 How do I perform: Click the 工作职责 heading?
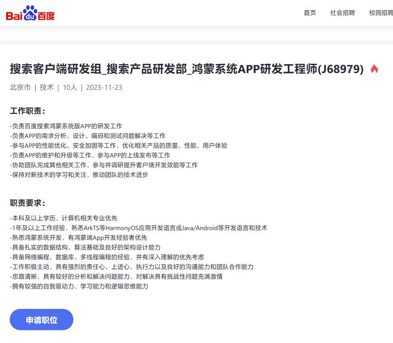coord(27,111)
